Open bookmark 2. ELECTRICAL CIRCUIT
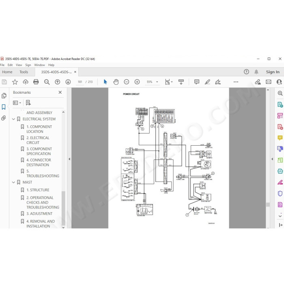The image size is (284, 284). point(38,140)
